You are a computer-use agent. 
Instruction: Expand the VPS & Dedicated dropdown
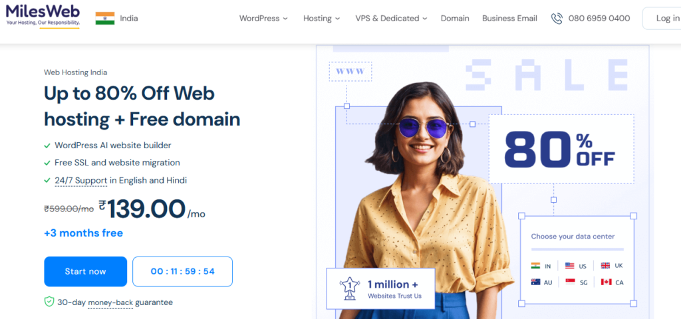[x=391, y=18]
